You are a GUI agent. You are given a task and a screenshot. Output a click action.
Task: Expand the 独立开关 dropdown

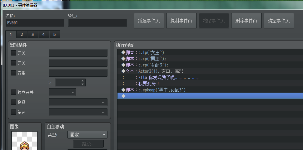[x=62, y=92]
